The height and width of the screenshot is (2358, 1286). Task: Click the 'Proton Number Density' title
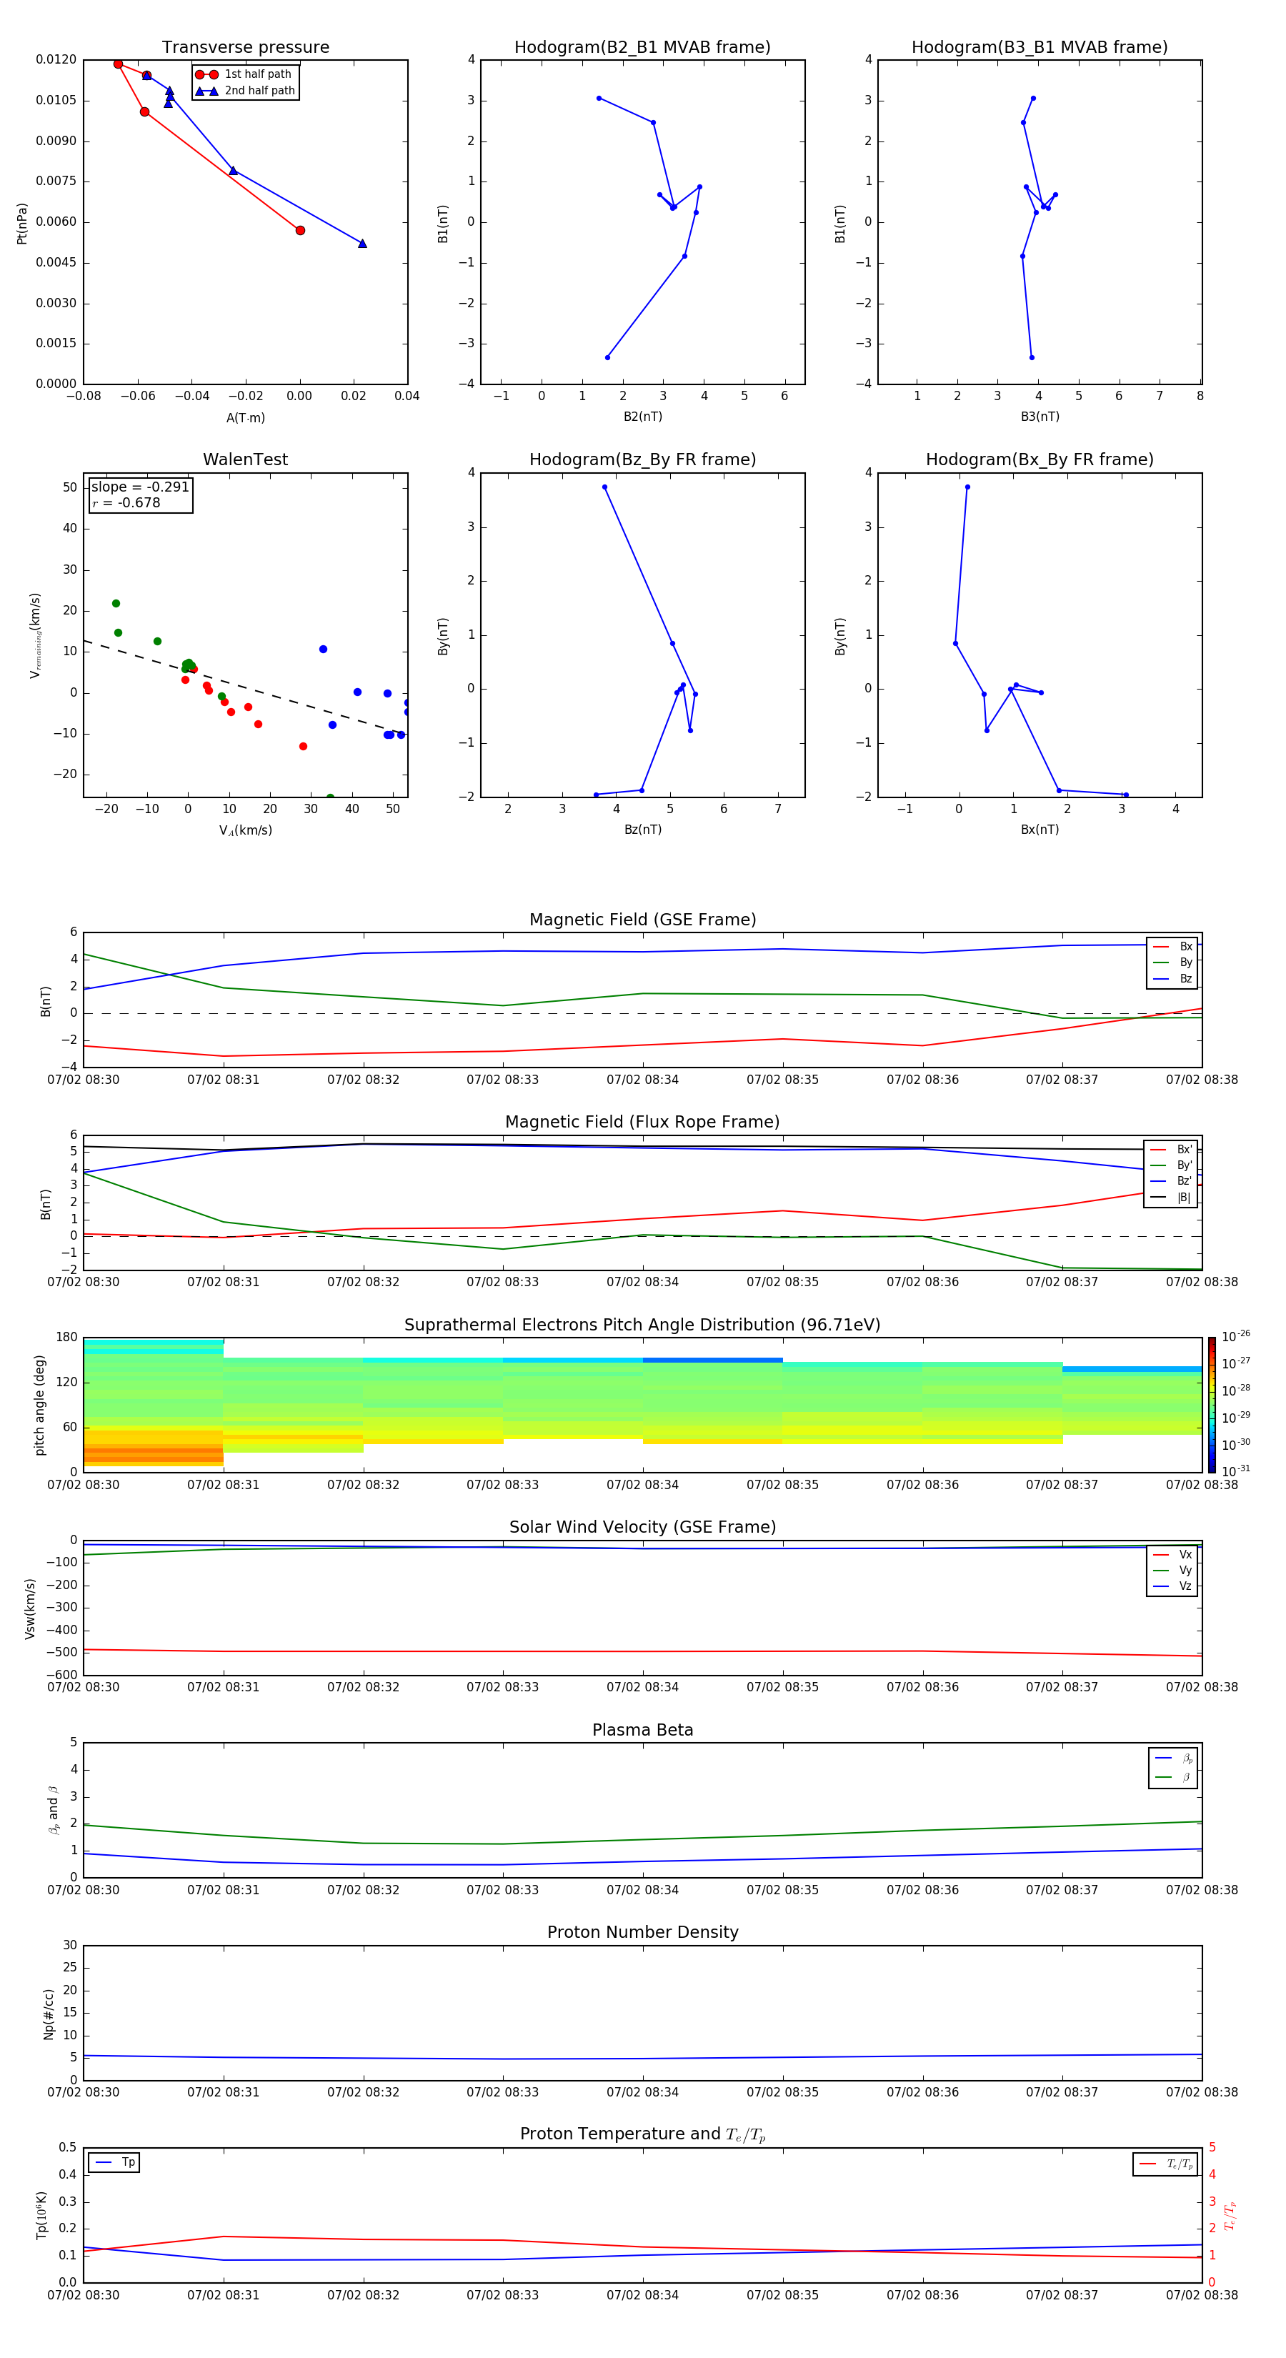click(642, 1932)
